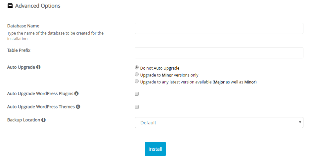The image size is (314, 159).
Task: Select 'Upgrade to any latest version available' radio
Action: (x=137, y=81)
